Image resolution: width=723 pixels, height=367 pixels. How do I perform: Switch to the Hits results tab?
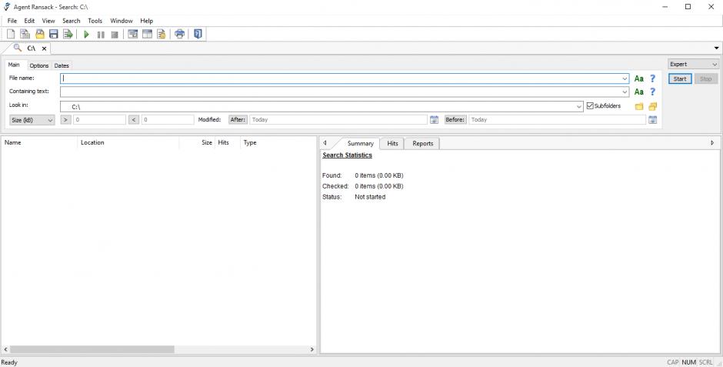pos(392,143)
